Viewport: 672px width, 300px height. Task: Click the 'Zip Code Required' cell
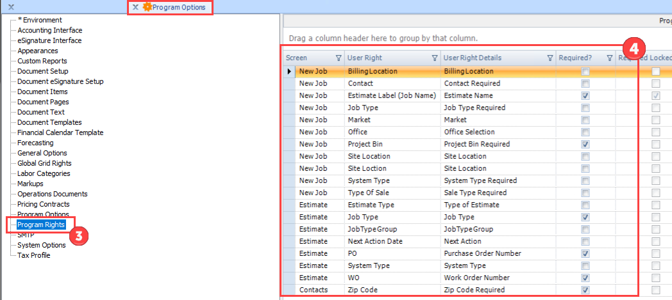pyautogui.click(x=498, y=290)
